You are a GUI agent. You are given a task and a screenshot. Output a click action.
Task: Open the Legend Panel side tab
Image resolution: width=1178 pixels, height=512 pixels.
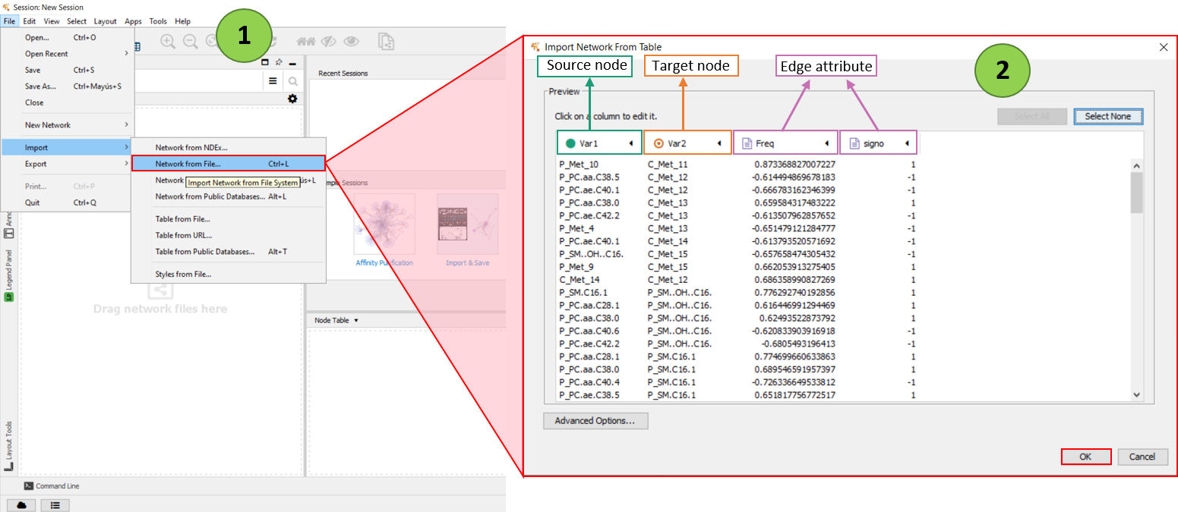coord(9,275)
